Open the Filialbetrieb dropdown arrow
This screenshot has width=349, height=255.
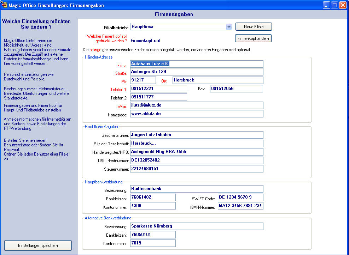[229, 27]
